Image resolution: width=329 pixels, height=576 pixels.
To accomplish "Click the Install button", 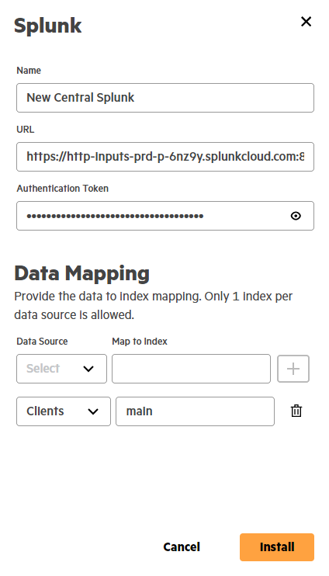I will click(x=277, y=547).
